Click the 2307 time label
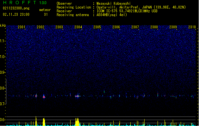199x126 pixels. (x=135, y=27)
